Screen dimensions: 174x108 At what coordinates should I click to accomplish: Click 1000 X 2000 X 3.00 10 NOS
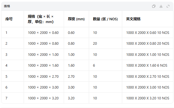[148, 87]
